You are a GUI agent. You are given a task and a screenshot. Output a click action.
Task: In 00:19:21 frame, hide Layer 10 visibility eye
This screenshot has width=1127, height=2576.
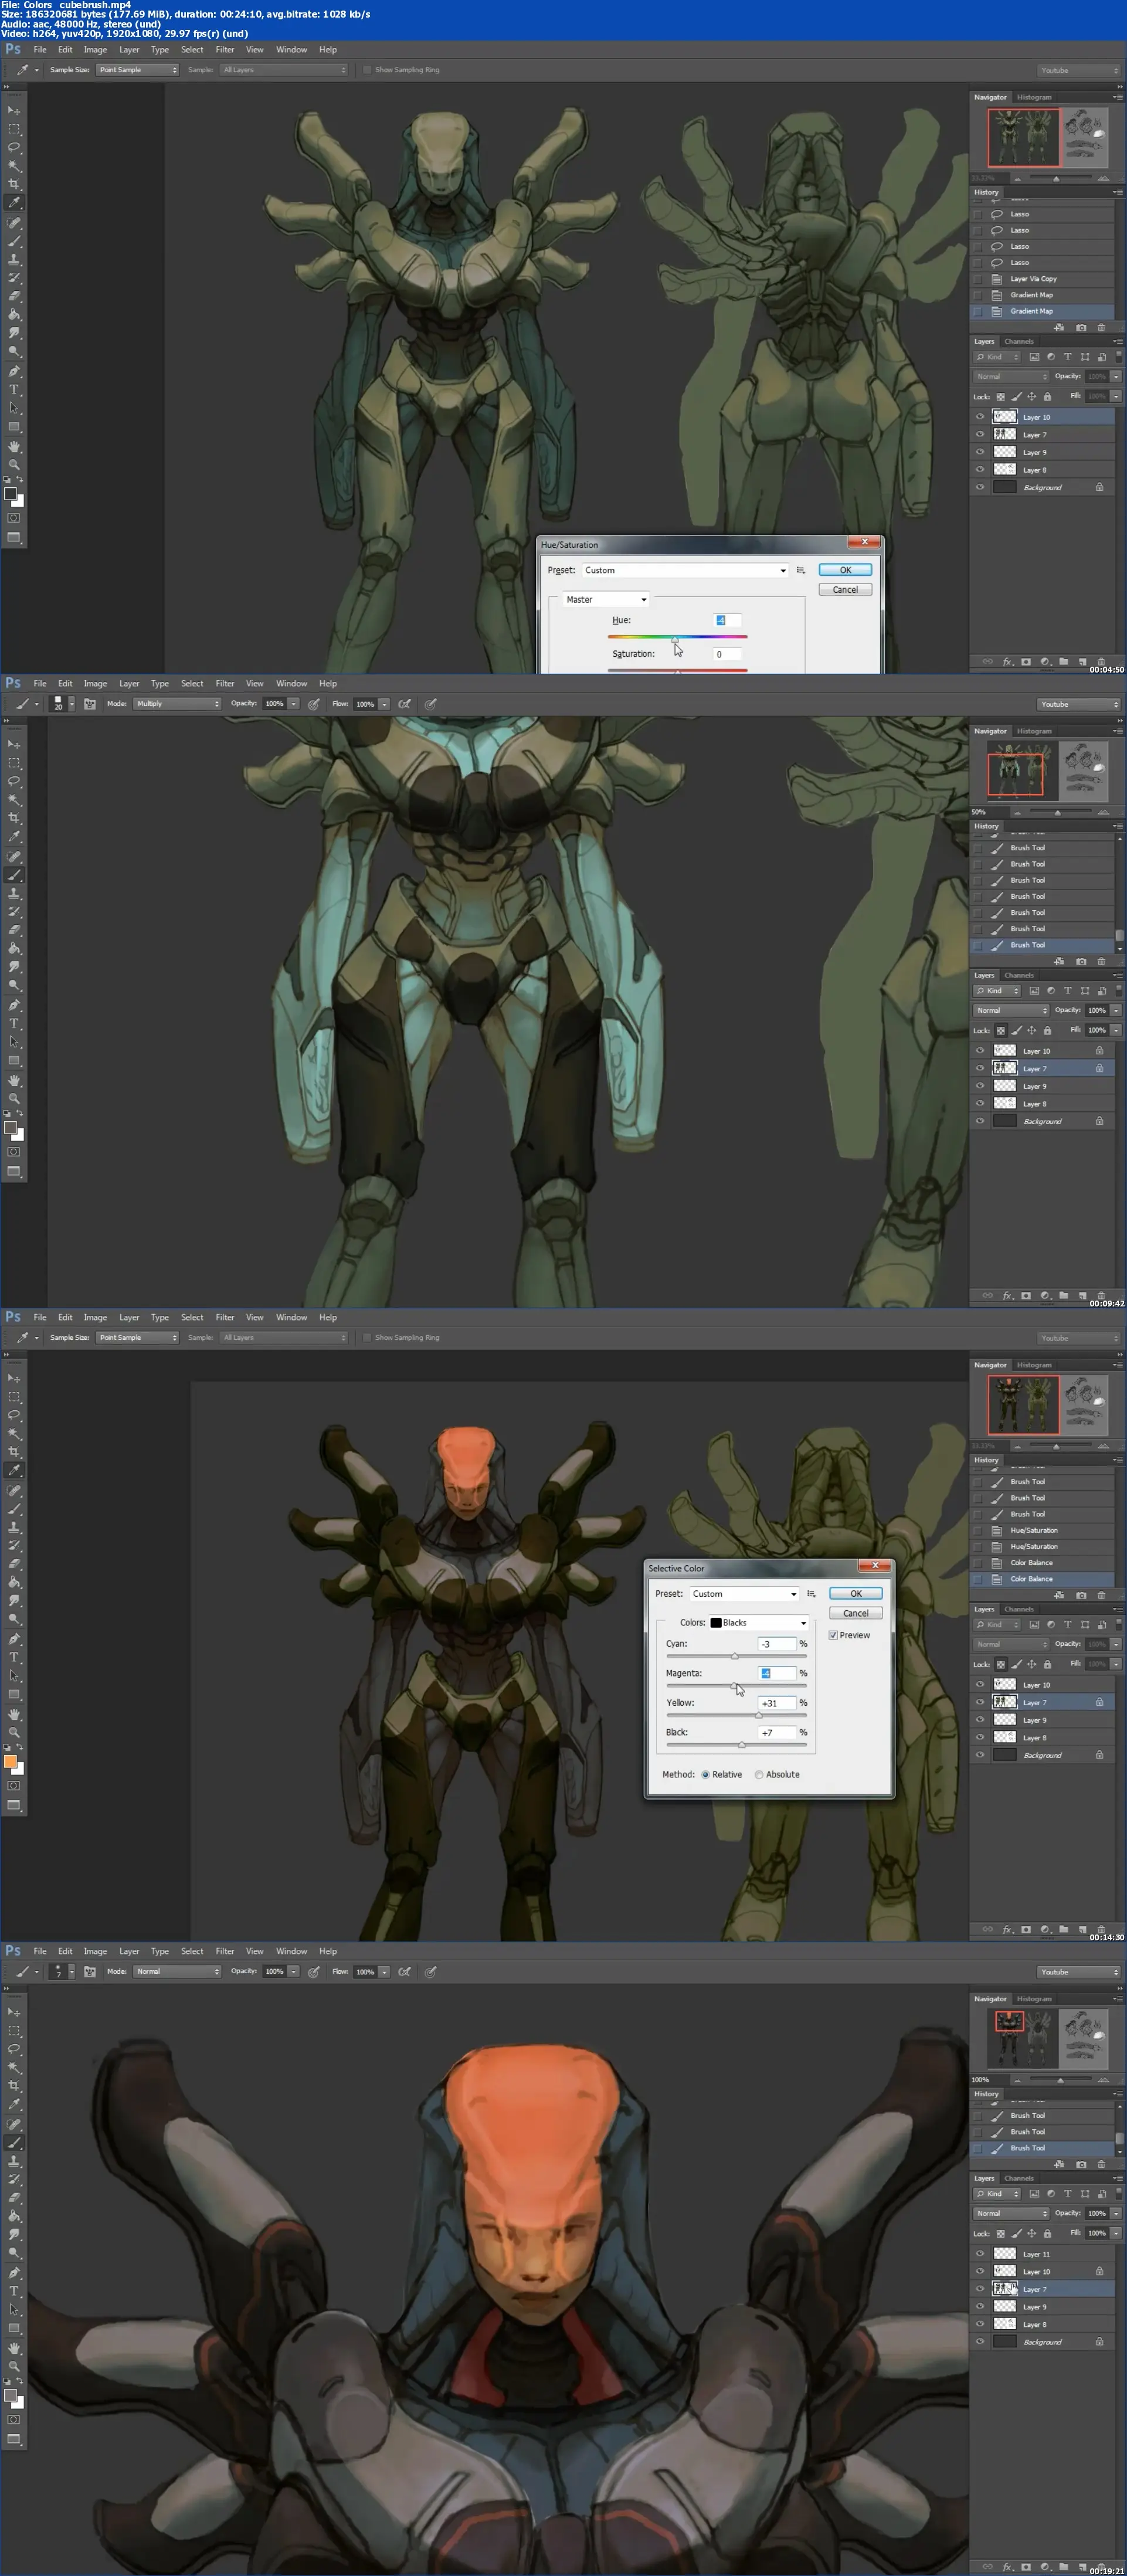[x=980, y=2271]
